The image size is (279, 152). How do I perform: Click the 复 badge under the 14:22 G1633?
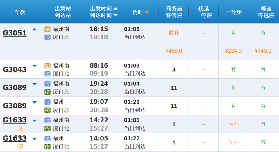click(x=21, y=128)
